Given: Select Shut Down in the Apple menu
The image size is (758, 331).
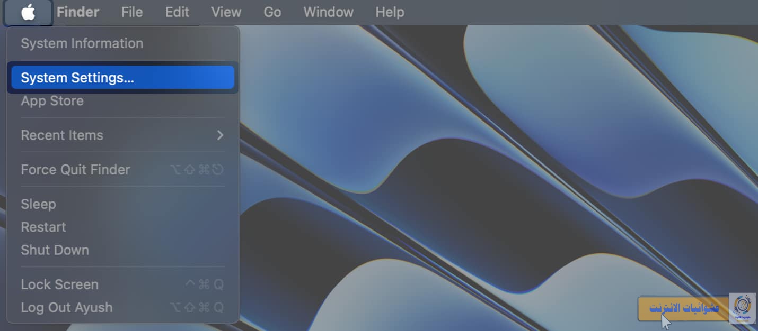Looking at the screenshot, I should [122, 250].
